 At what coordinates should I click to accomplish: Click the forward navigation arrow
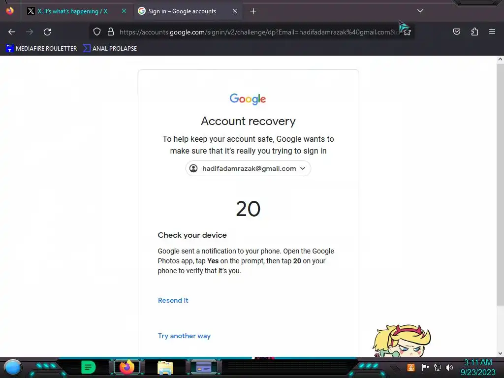[x=30, y=32]
